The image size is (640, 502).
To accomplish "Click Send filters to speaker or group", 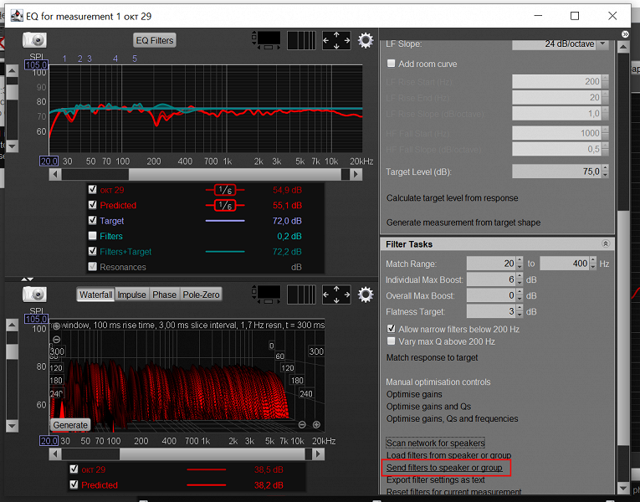I will point(444,468).
